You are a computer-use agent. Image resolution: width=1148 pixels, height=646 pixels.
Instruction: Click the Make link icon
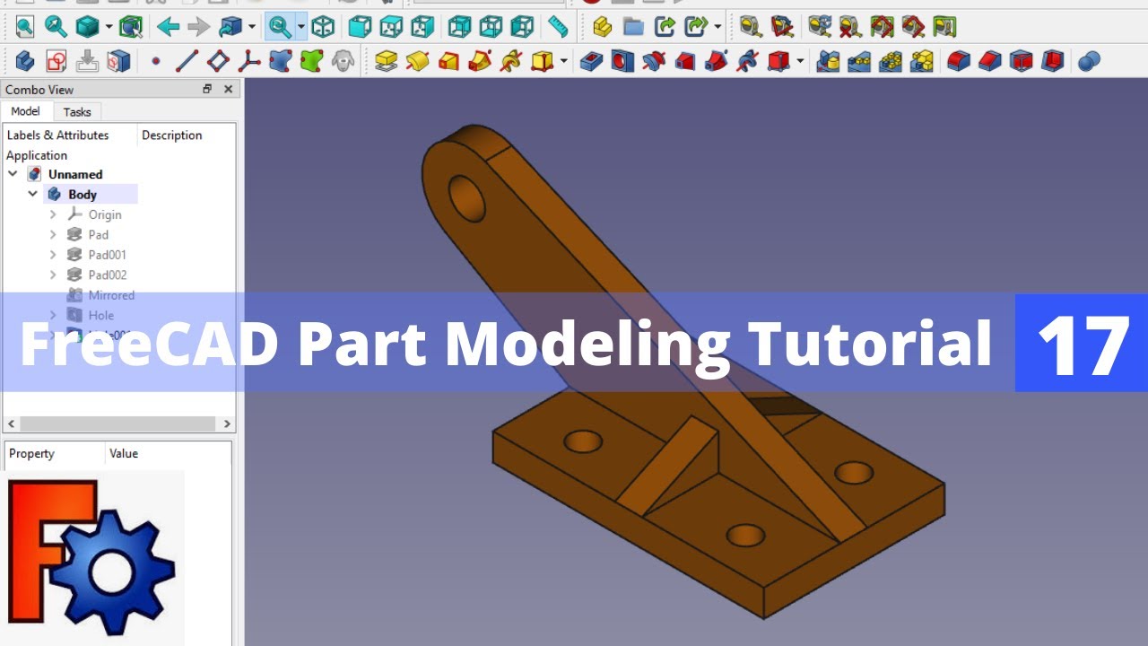(665, 27)
